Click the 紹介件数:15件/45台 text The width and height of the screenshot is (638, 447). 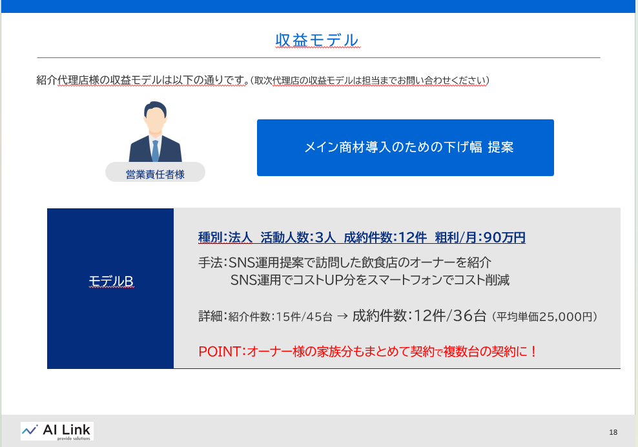click(280, 317)
